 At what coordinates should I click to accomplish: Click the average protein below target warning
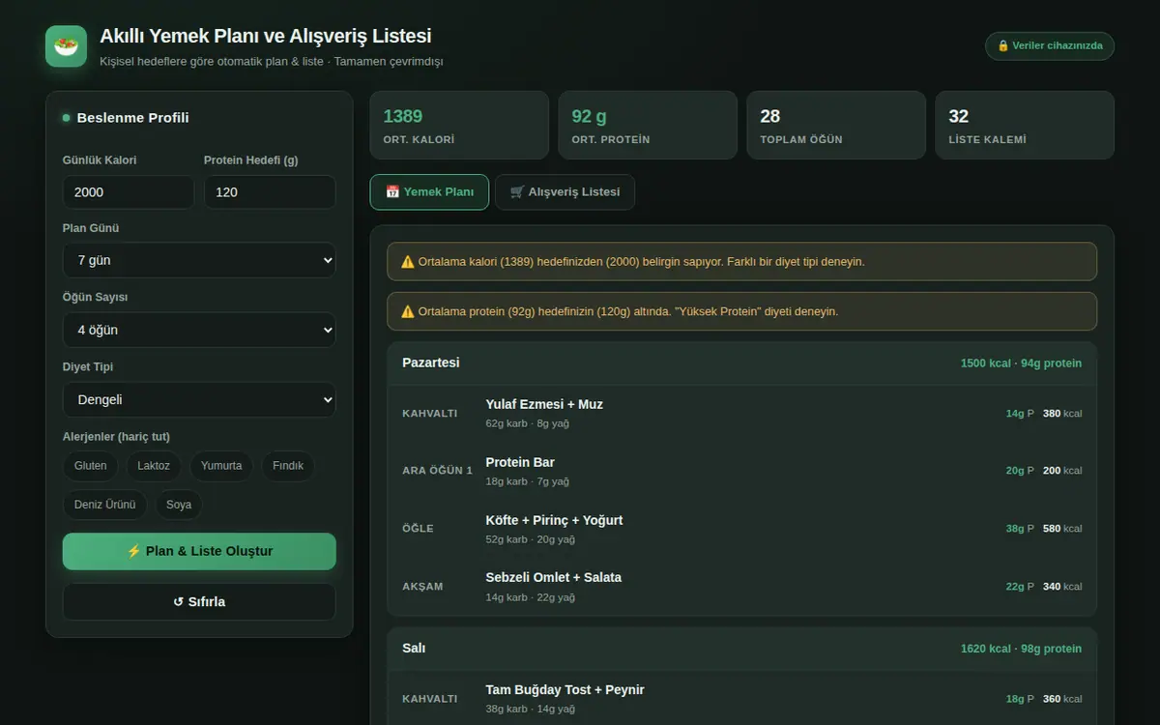click(x=742, y=311)
